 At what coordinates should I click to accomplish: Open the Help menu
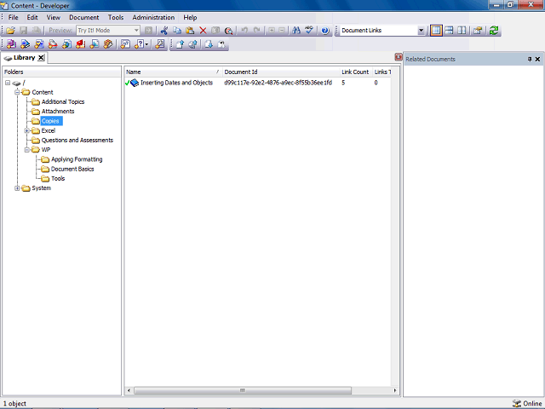[190, 17]
